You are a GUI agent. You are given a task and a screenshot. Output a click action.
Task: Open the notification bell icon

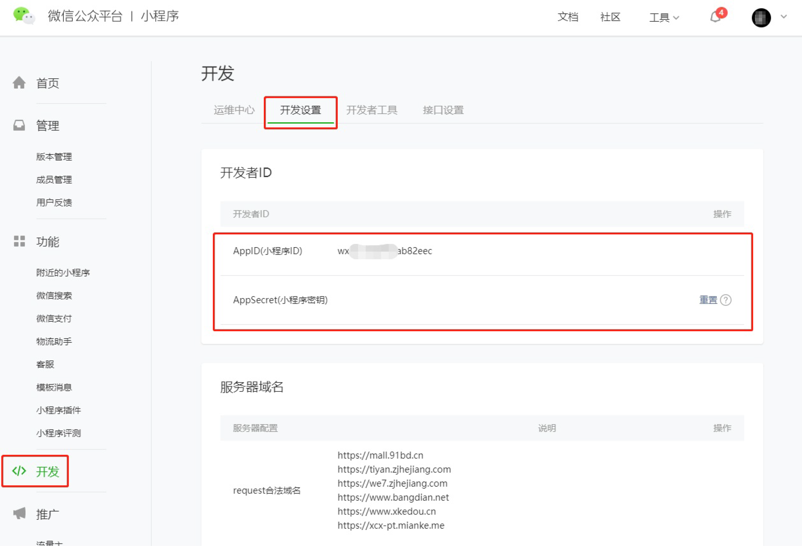pyautogui.click(x=716, y=17)
